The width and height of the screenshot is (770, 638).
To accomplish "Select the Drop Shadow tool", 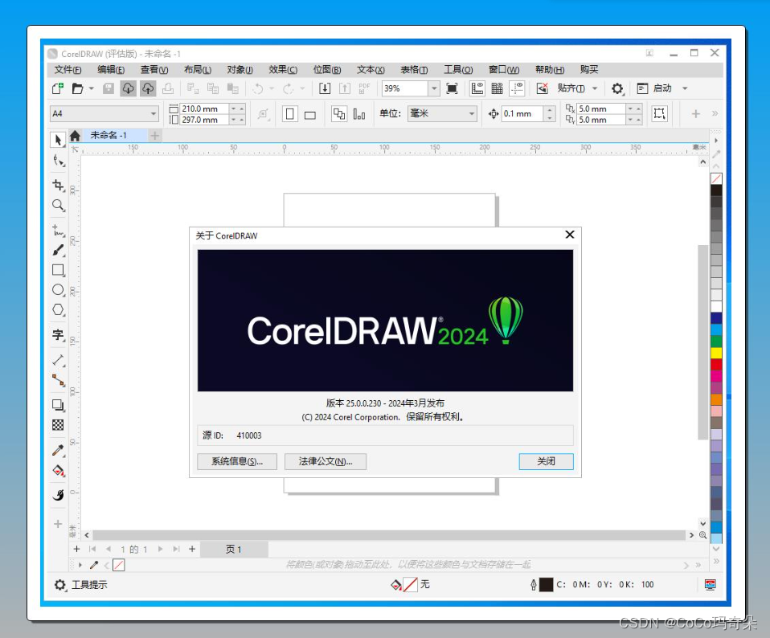I will coord(59,405).
